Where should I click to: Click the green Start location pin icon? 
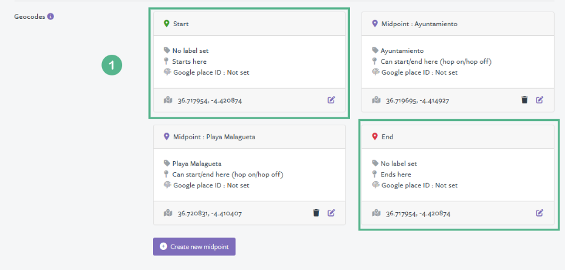[x=166, y=24]
